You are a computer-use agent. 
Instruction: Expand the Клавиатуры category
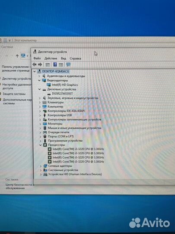[40, 102]
